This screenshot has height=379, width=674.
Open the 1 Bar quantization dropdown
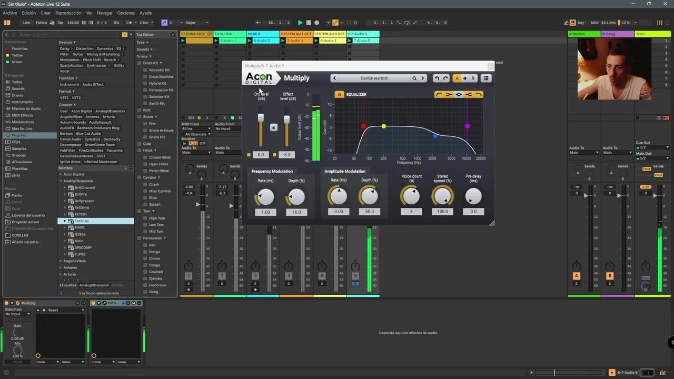pyautogui.click(x=145, y=23)
